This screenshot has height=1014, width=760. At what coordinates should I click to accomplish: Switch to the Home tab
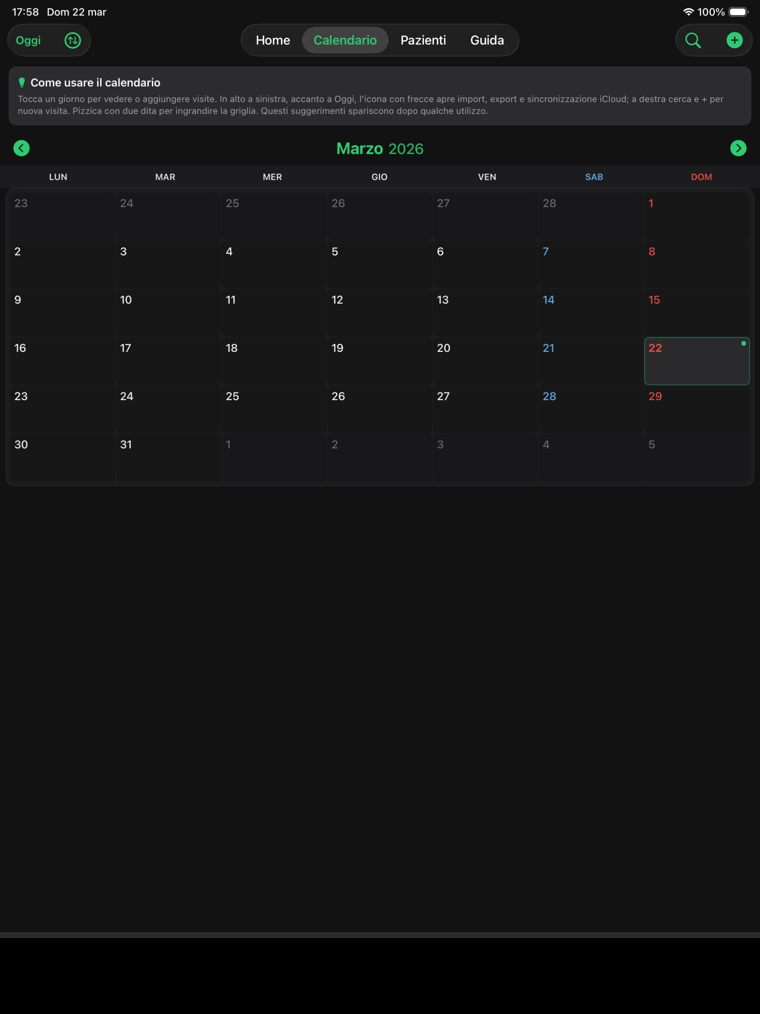273,40
